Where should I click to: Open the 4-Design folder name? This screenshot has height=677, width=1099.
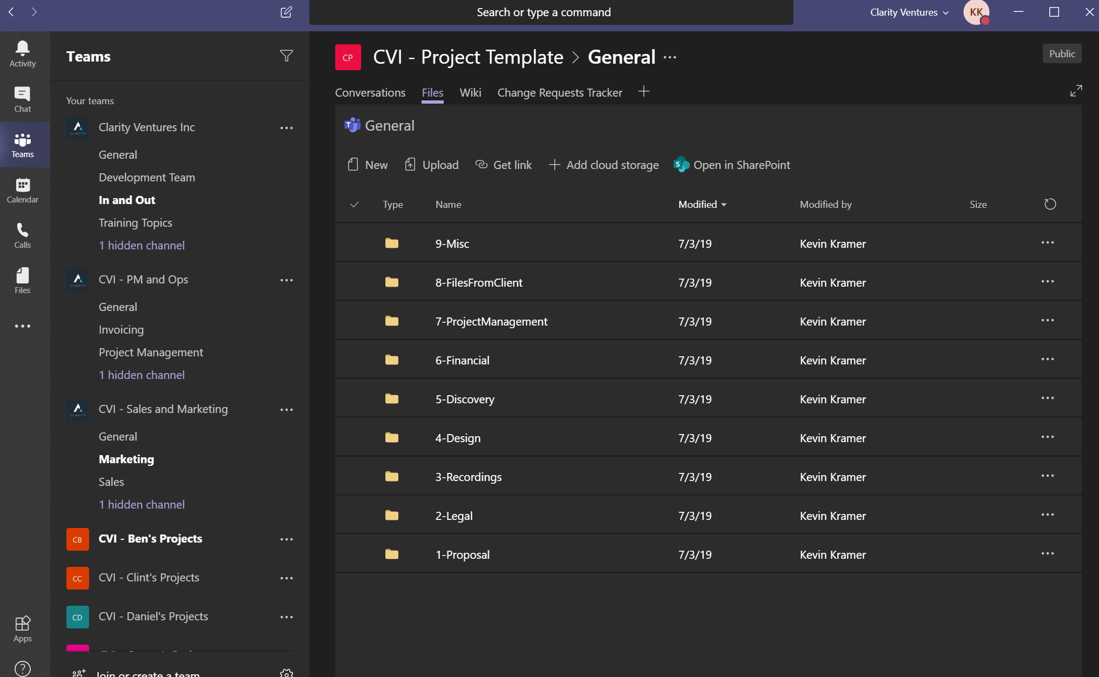458,438
